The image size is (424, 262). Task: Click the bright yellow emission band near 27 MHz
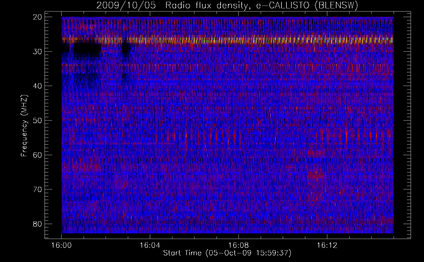click(227, 40)
